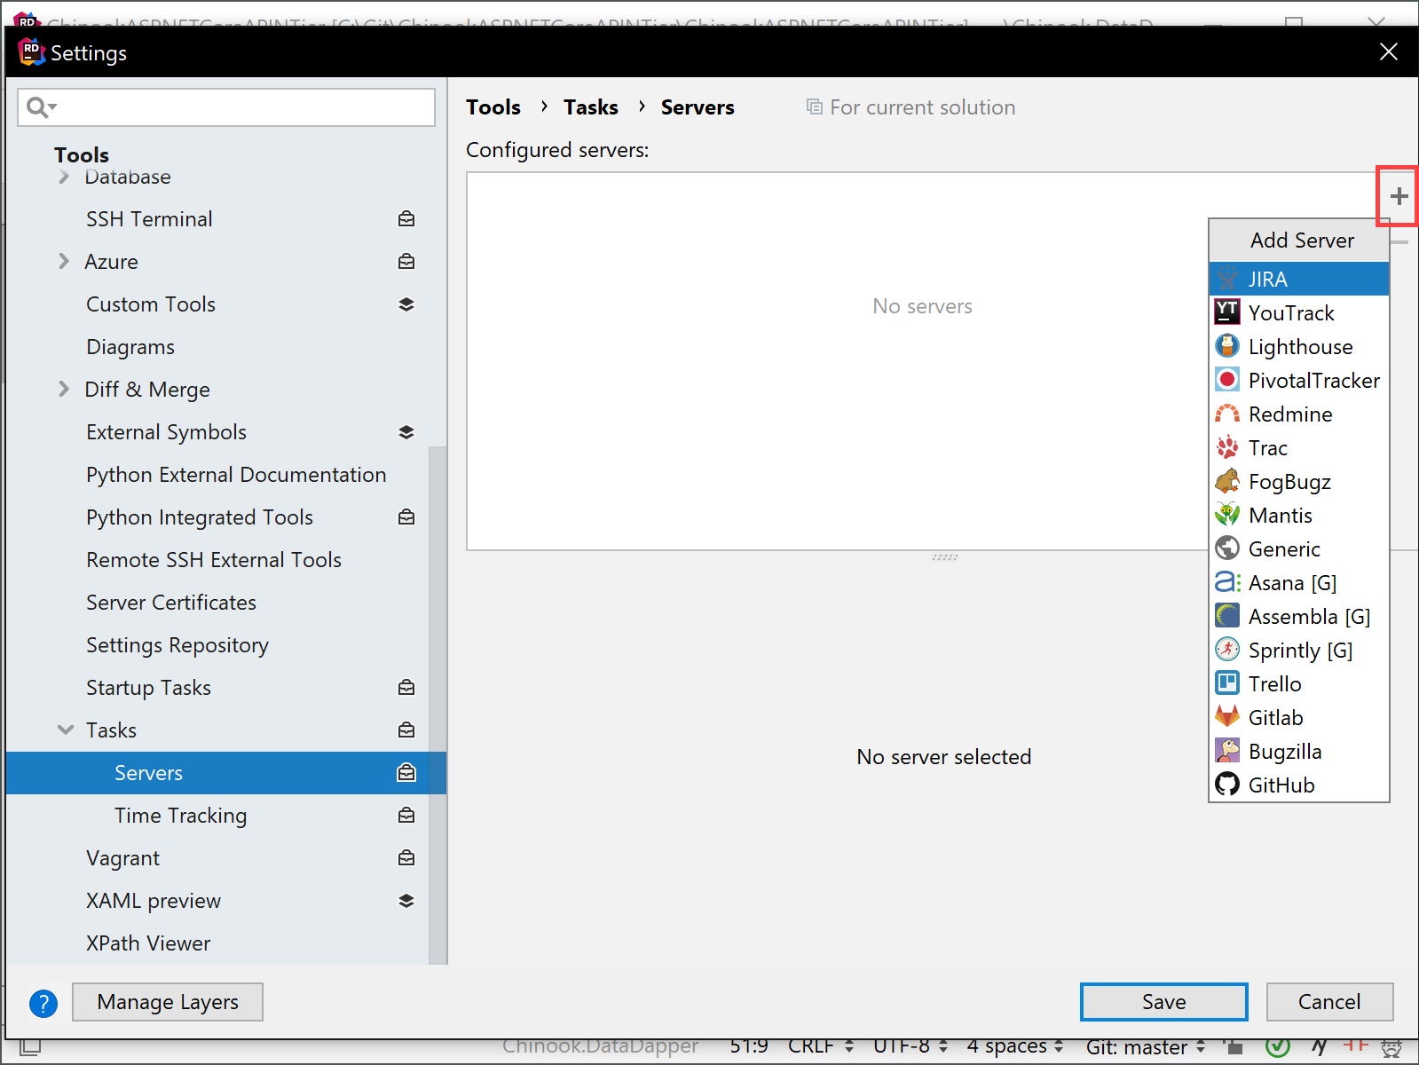
Task: Select PivotalTracker server option
Action: (1299, 380)
